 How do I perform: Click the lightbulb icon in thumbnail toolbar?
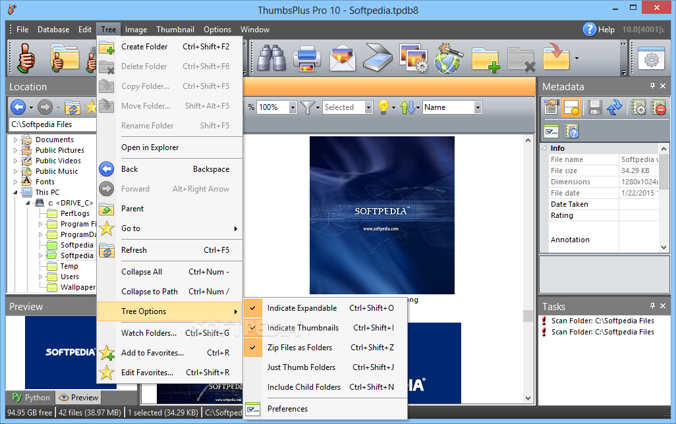(x=383, y=107)
